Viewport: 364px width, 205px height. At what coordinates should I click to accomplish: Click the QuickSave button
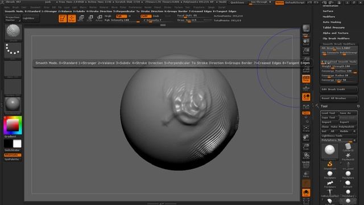pyautogui.click(x=237, y=2)
